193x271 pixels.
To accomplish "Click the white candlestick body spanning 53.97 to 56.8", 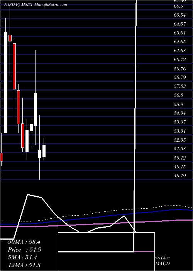I will pos(36,110).
